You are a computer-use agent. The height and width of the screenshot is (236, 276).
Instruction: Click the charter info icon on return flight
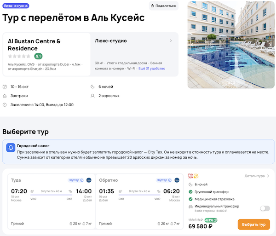[x=170, y=180]
